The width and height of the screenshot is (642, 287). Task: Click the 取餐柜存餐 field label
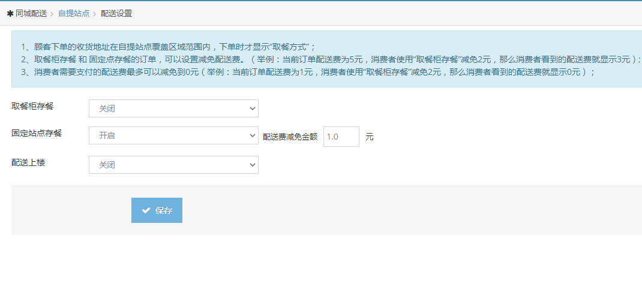point(32,106)
